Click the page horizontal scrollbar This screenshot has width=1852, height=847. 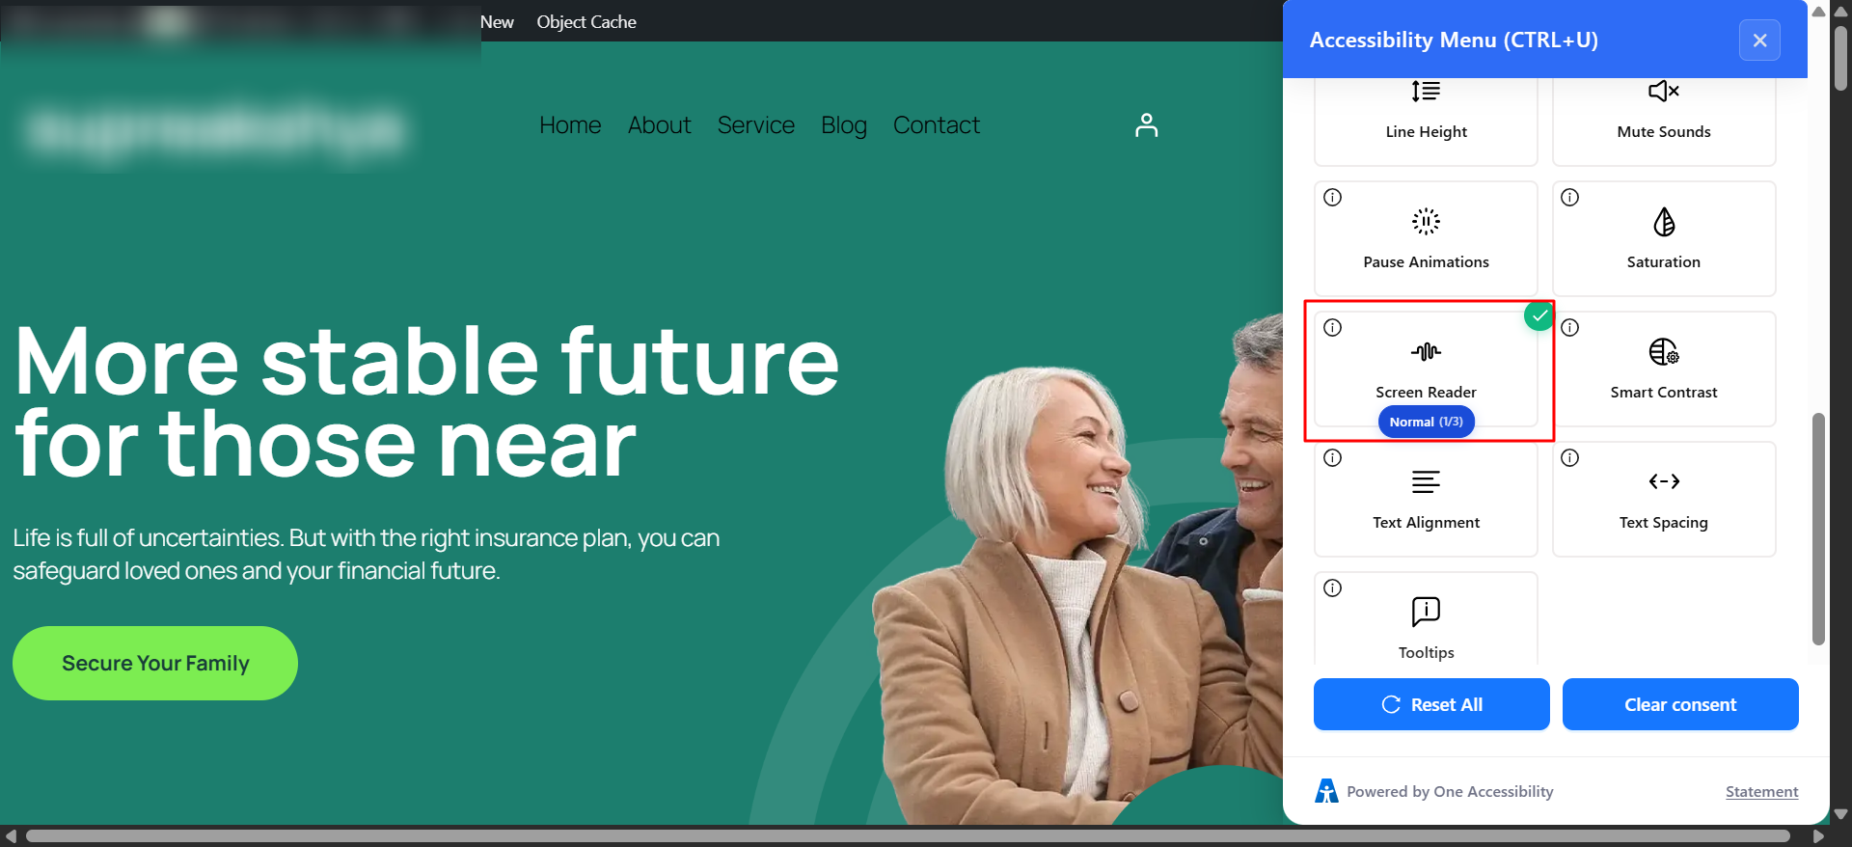point(908,836)
